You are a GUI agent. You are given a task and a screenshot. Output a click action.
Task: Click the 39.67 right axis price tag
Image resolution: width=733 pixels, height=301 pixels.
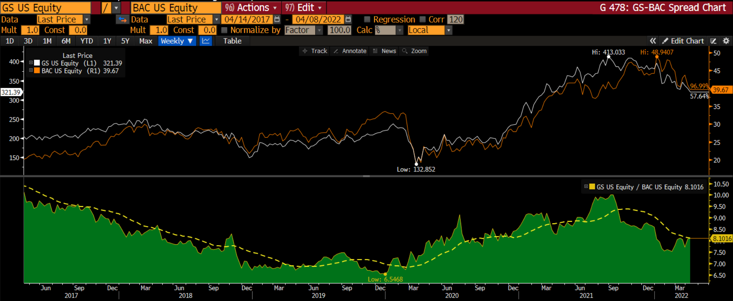pyautogui.click(x=722, y=90)
